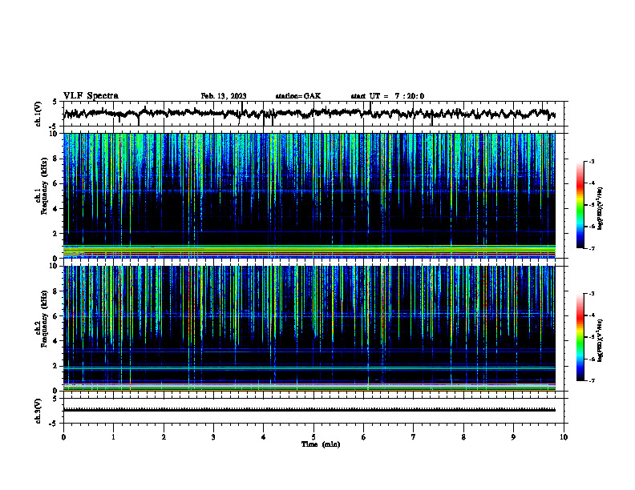Click the ch.2 spectrogram color scale bar

tap(580, 337)
